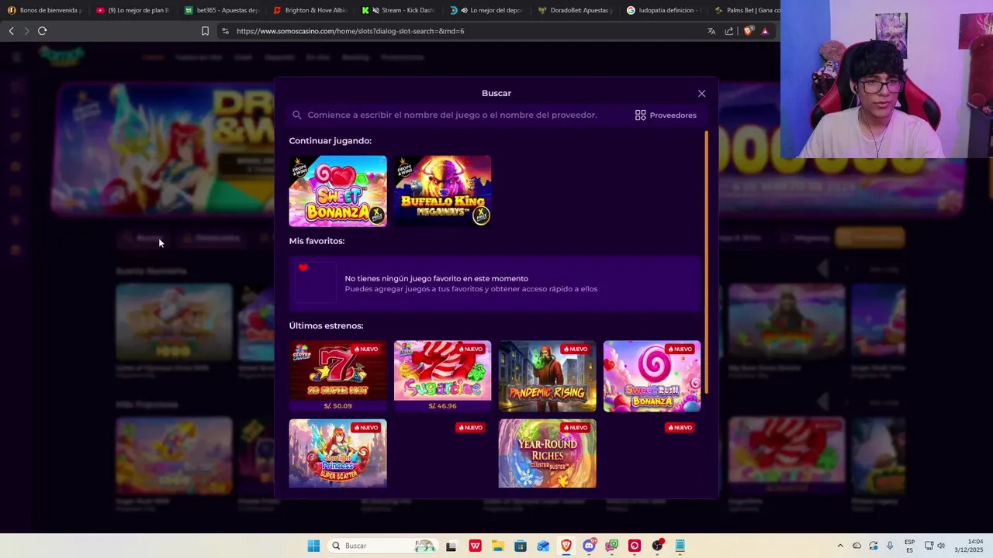Viewport: 993px width, 558px height.
Task: Click the share icon in address bar
Action: (729, 31)
